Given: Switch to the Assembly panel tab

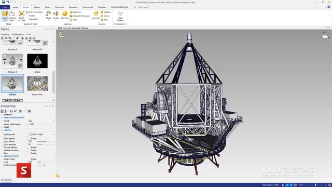Looking at the screenshot, I should [x=5, y=34].
